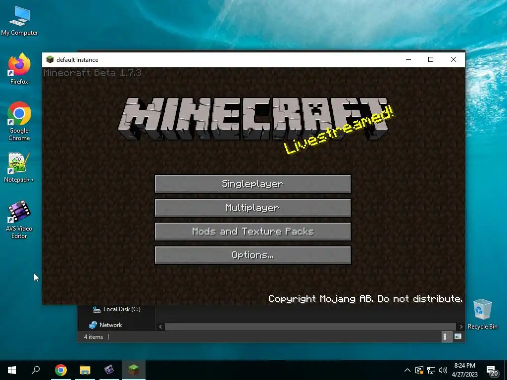The width and height of the screenshot is (507, 380).
Task: Click Explorer horizontal scrollbar left arrow
Action: click(160, 327)
